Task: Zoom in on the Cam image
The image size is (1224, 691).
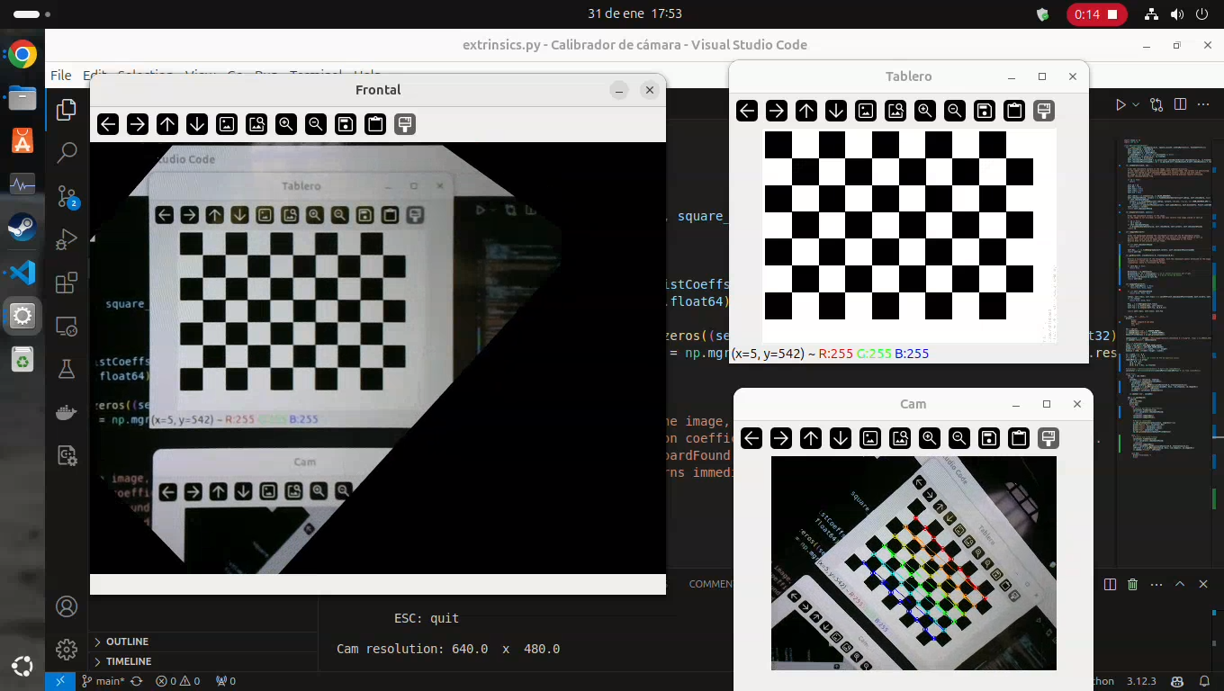Action: click(x=930, y=438)
